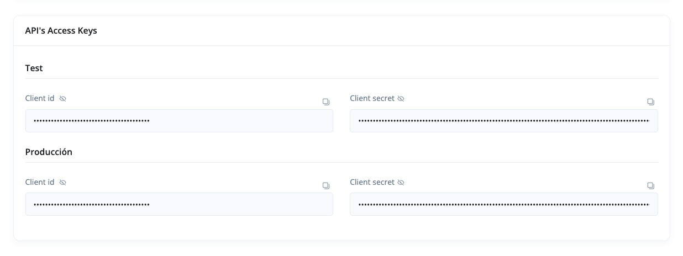Copy the Test Client secret value
The height and width of the screenshot is (256, 683).
coord(650,102)
